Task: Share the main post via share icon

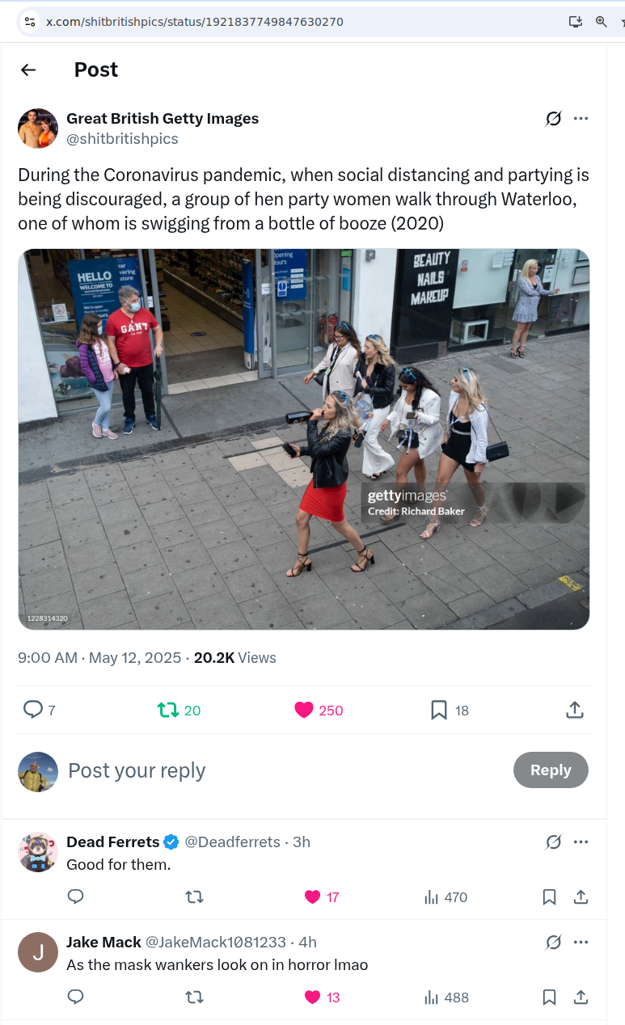Action: [x=574, y=710]
